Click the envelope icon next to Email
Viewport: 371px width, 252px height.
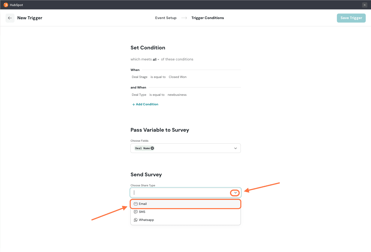coord(136,204)
